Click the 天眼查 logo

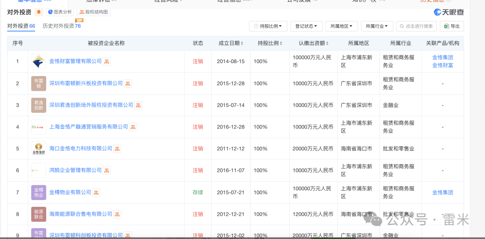coord(449,13)
